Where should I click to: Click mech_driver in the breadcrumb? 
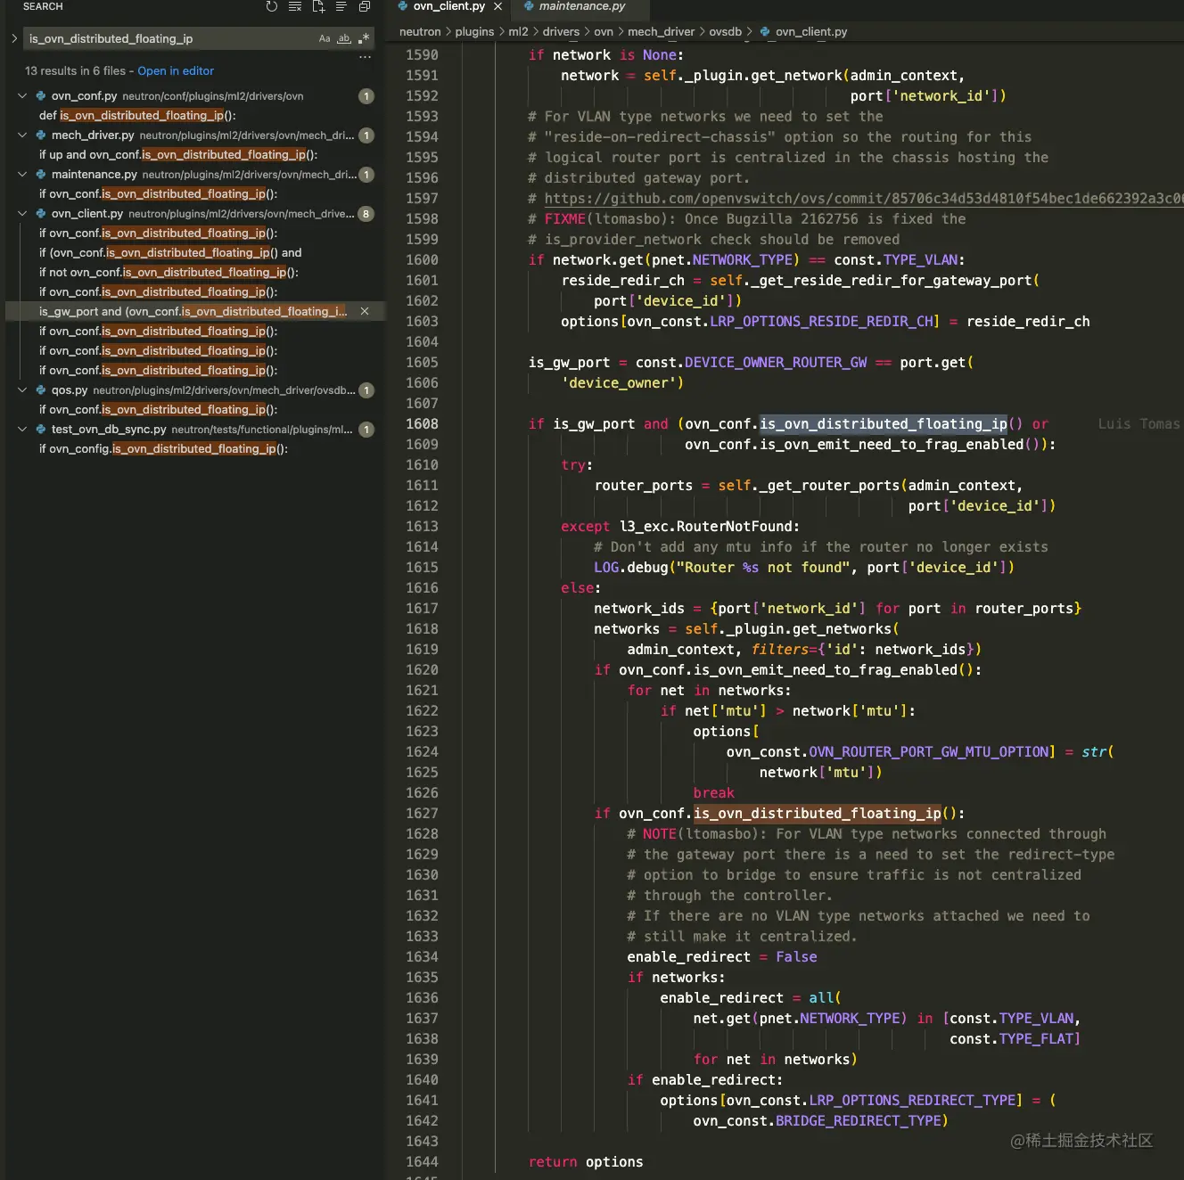pos(661,31)
